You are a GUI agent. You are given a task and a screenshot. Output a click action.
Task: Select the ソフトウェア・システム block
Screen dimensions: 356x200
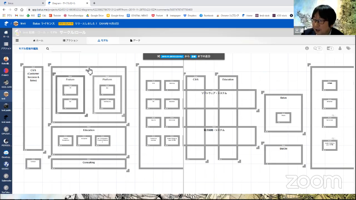coord(220,99)
